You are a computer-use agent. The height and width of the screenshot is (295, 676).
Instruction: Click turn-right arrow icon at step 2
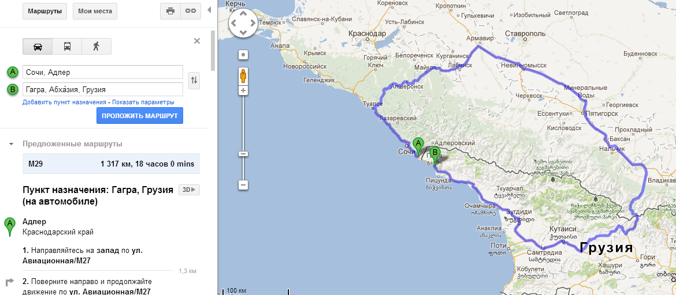[9, 282]
